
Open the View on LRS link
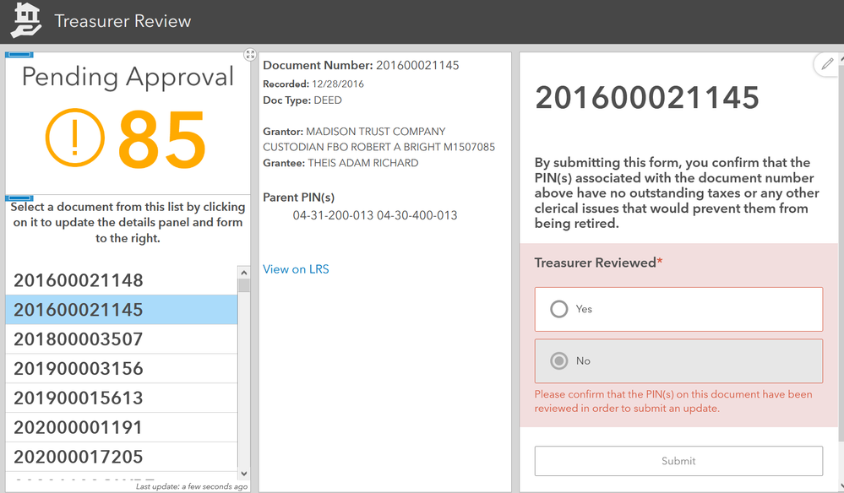[296, 269]
